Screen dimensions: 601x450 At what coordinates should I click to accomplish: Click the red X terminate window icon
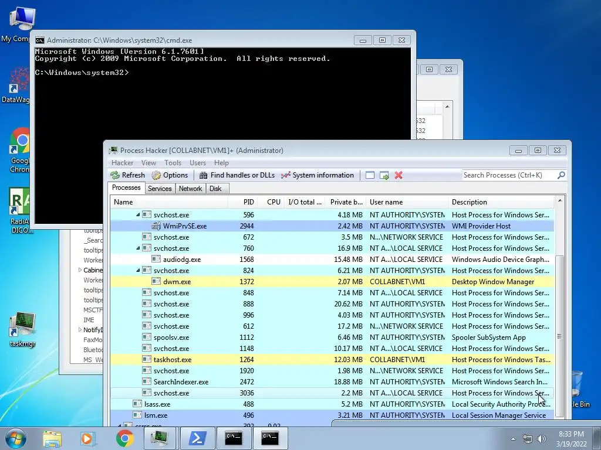tap(399, 175)
